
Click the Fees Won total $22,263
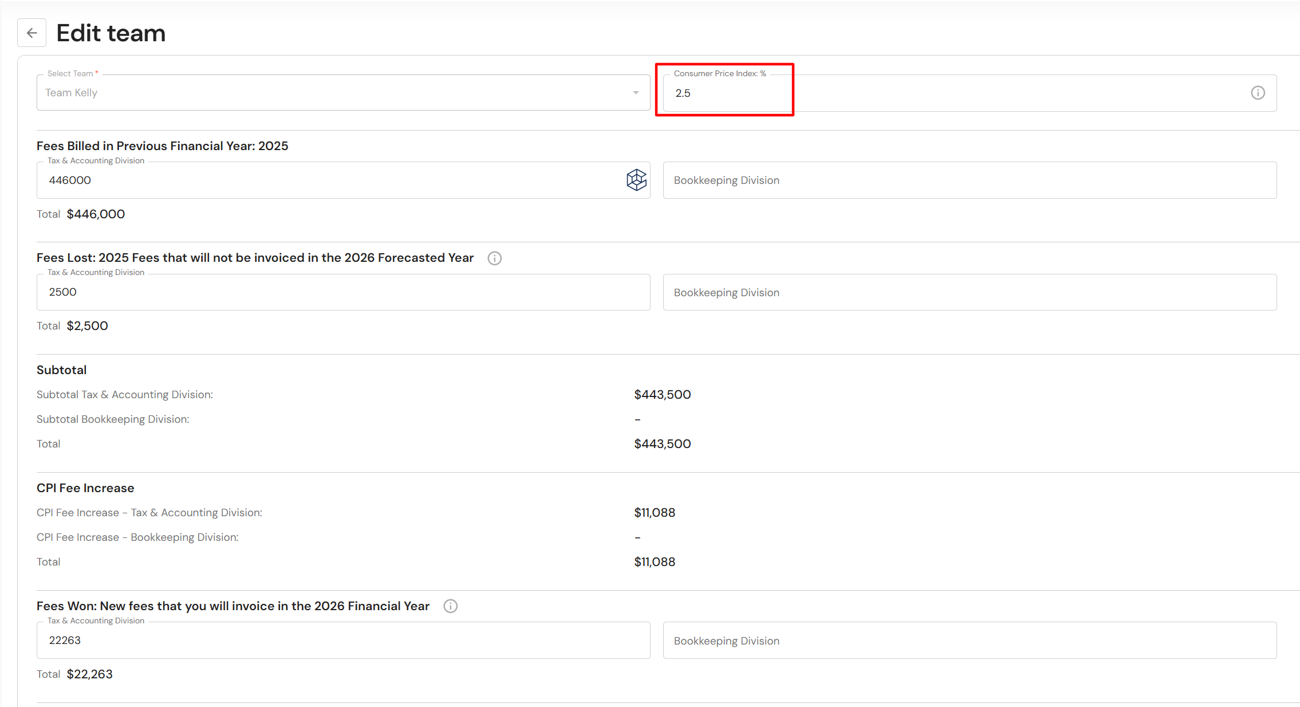[89, 674]
